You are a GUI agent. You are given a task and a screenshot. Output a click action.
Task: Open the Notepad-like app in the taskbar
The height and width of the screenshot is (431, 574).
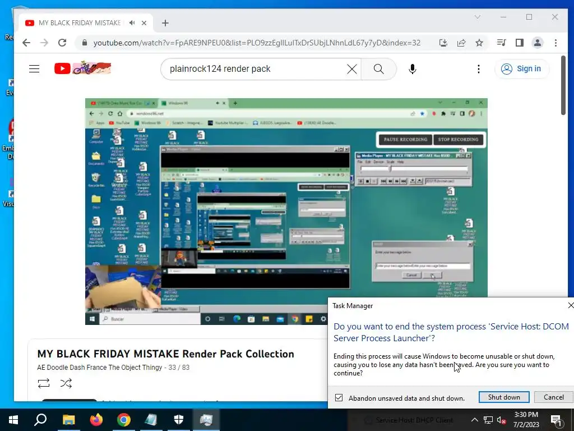click(151, 420)
